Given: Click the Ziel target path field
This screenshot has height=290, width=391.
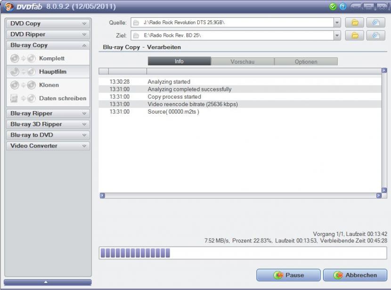Looking at the screenshot, I should click(x=236, y=36).
